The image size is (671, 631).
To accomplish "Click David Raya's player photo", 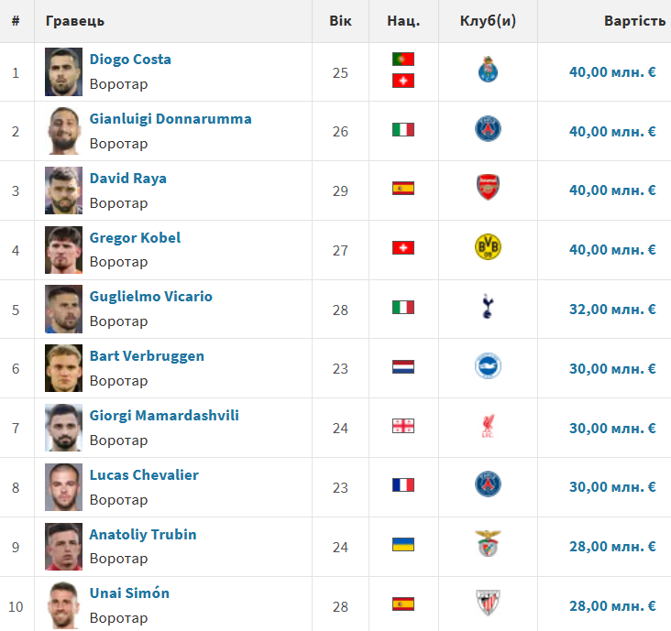I will point(63,190).
